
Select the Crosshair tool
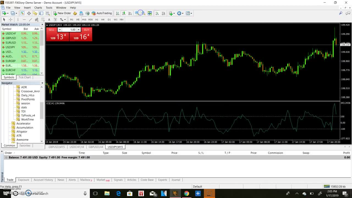(11, 20)
